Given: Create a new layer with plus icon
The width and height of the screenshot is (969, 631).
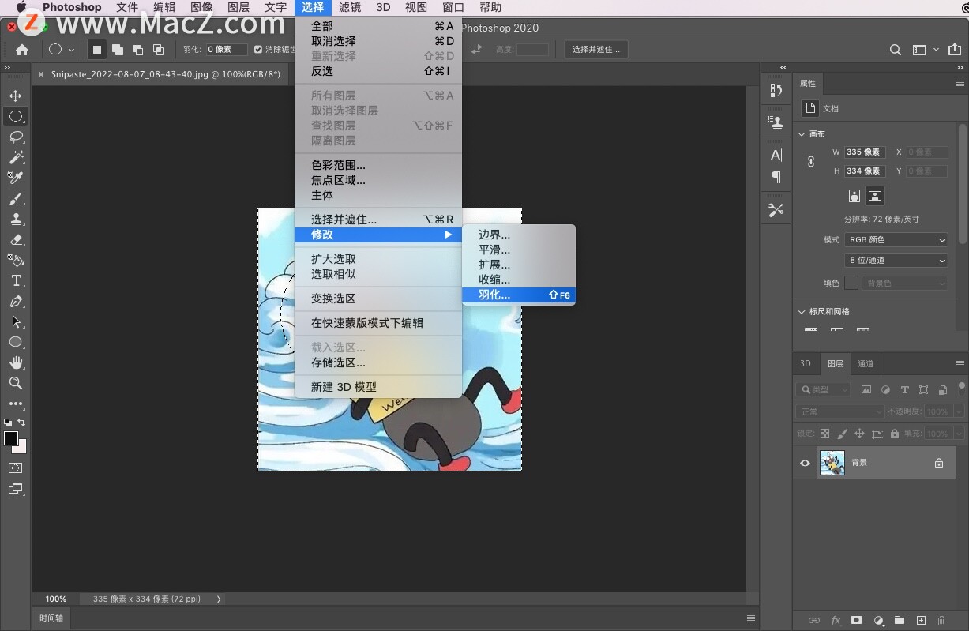Looking at the screenshot, I should (921, 621).
